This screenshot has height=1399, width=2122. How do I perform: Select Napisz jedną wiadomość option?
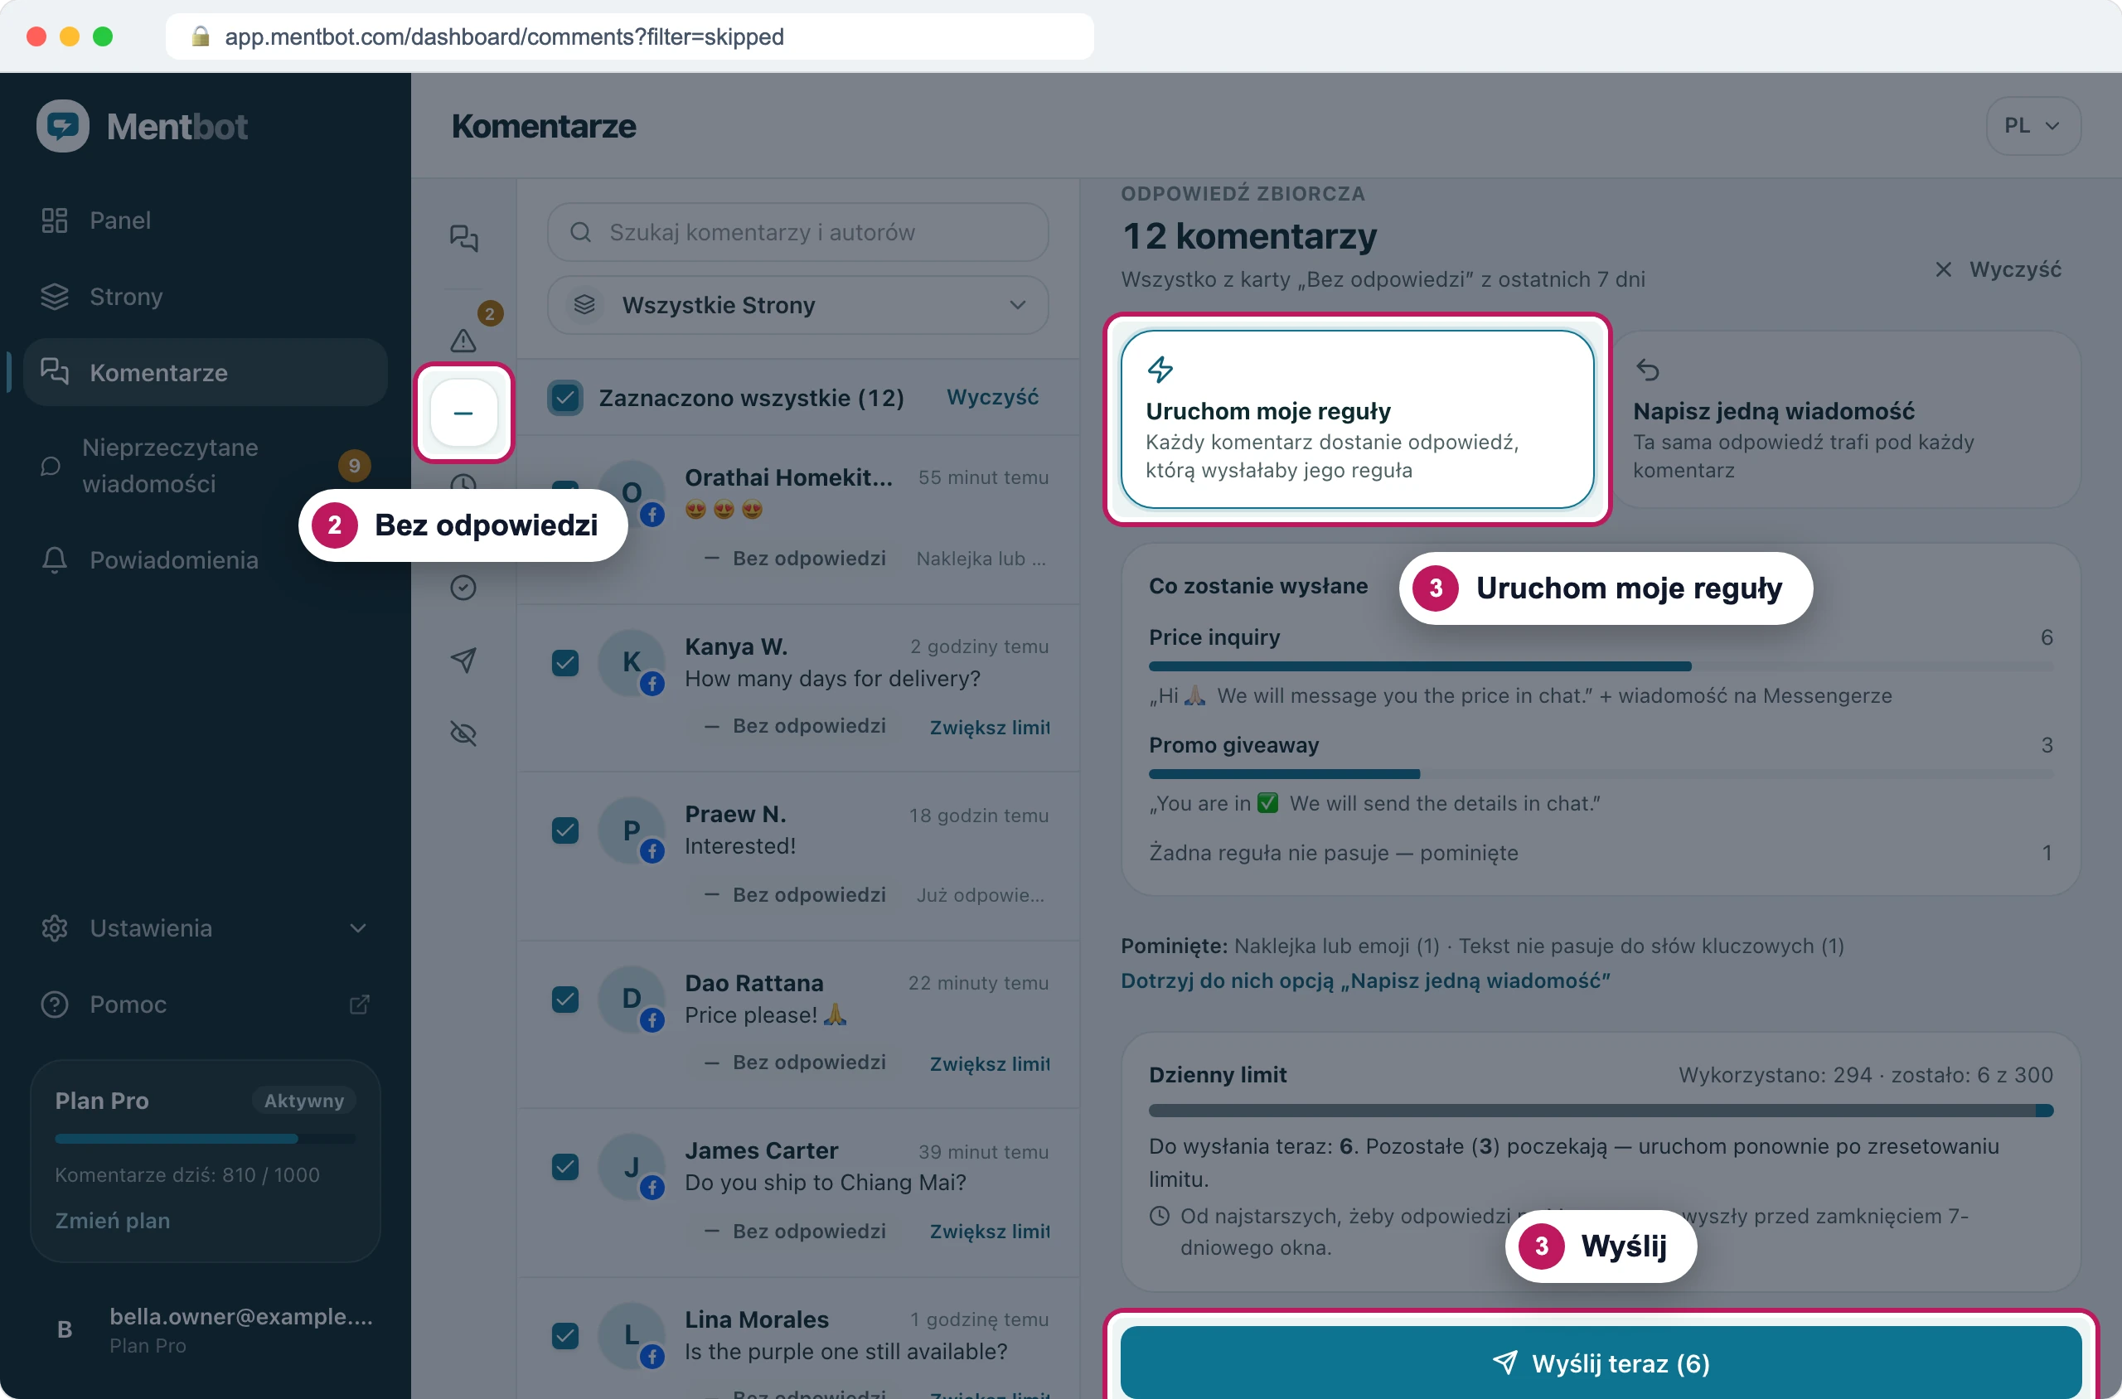pyautogui.click(x=1846, y=419)
